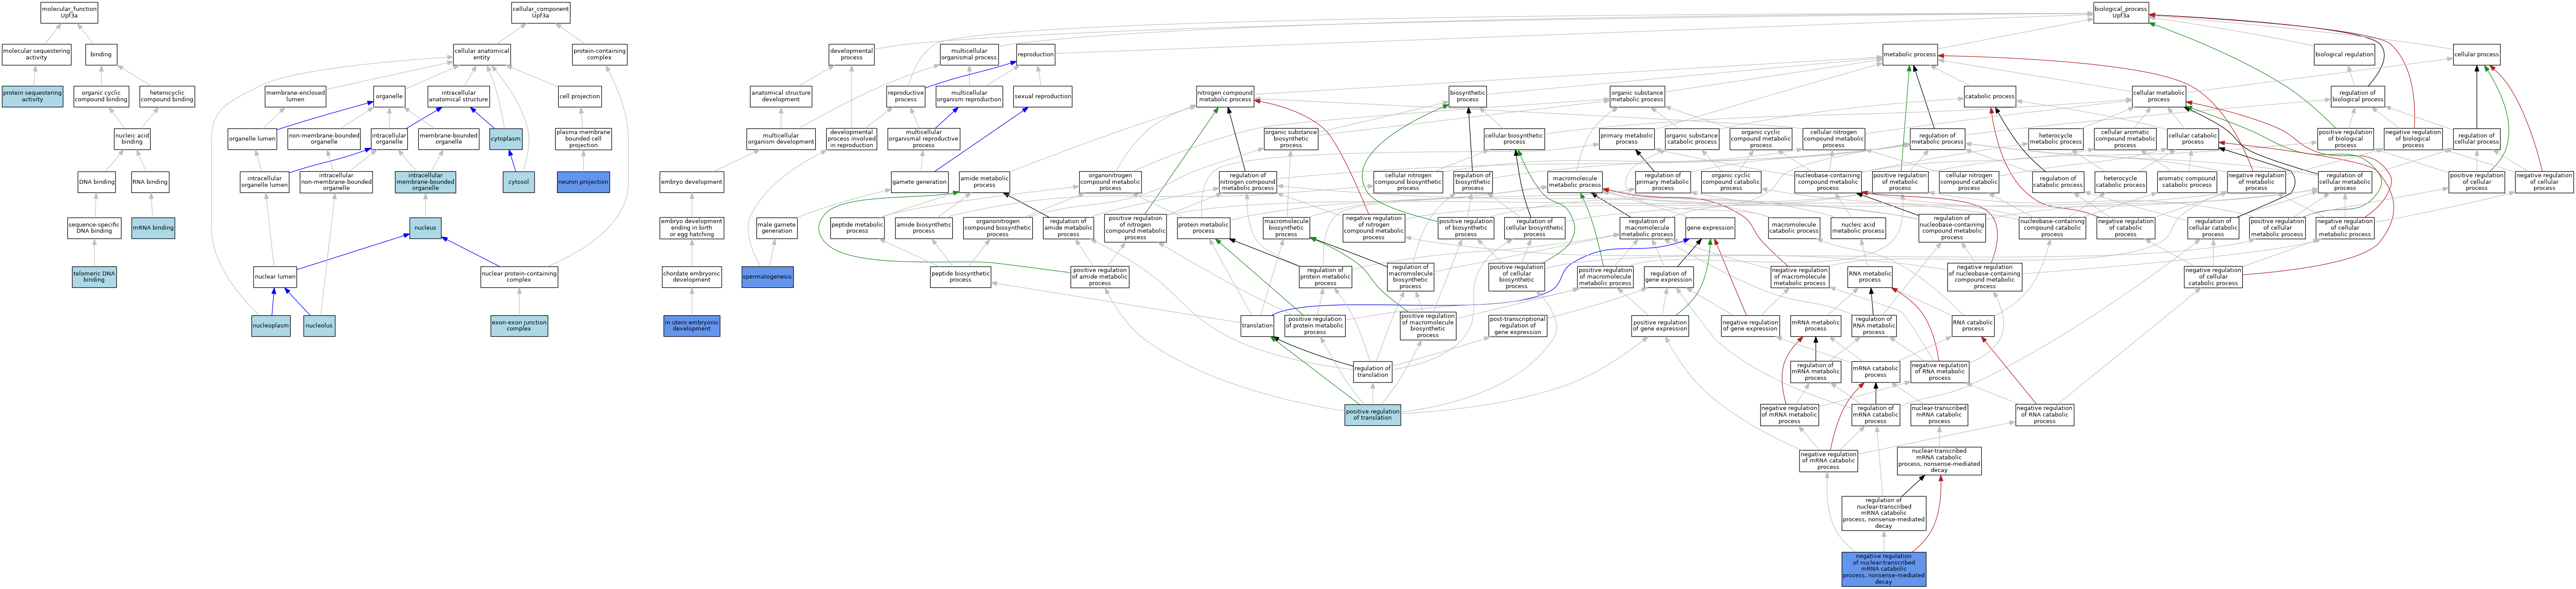Select the highlighted cytoplasm node
Screen dimensions: 2576x589
pos(506,139)
